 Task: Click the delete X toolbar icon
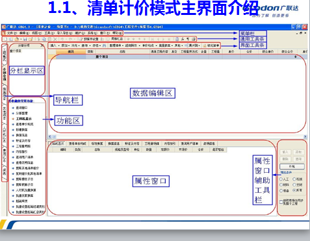(x=55, y=39)
